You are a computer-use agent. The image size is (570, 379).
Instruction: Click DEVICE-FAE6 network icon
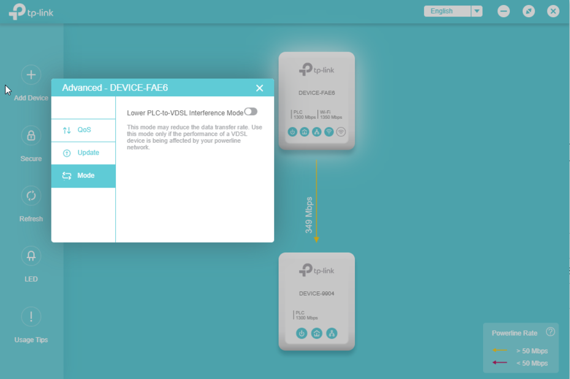click(317, 132)
